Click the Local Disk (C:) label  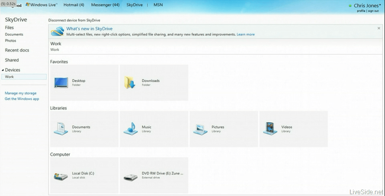click(x=83, y=173)
